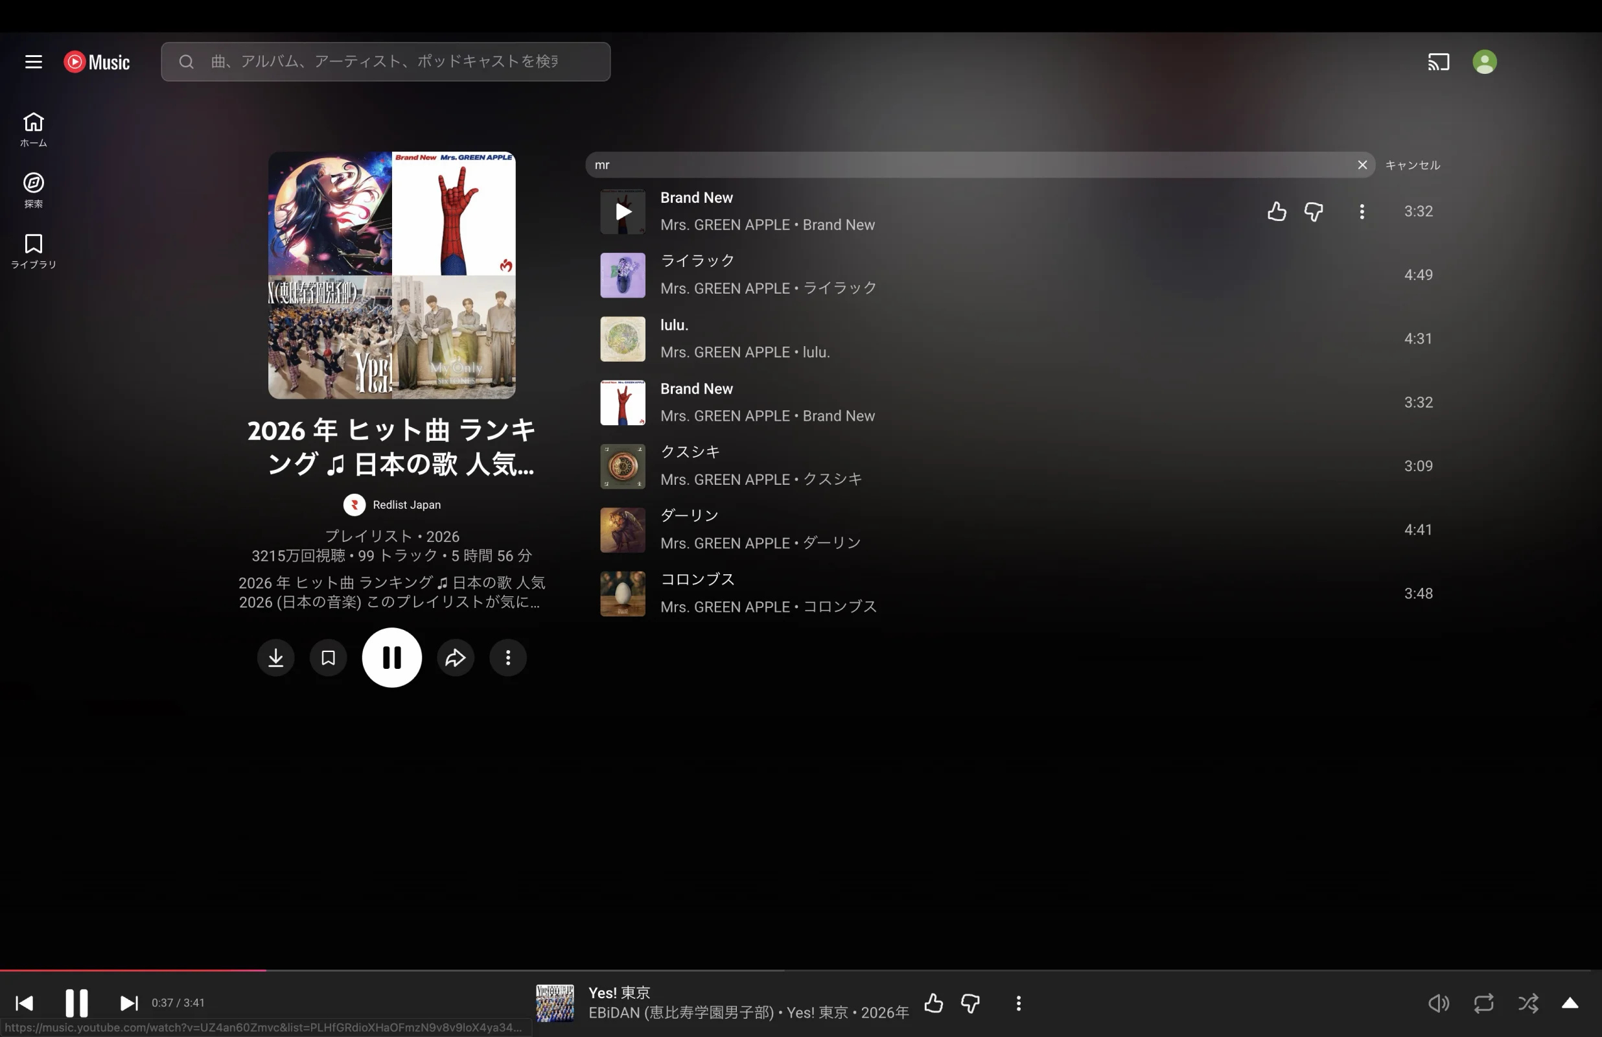Viewport: 1602px width, 1037px height.
Task: Click the lulu. album thumbnail
Action: (x=623, y=340)
